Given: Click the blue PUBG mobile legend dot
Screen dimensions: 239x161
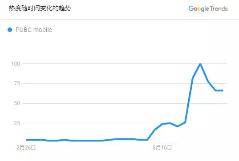Looking at the screenshot, I should pos(10,30).
